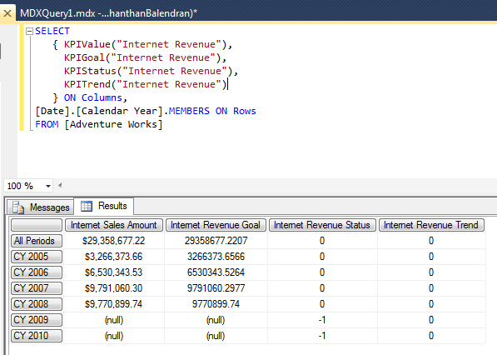Click the $29,358,677.22 cell
This screenshot has width=497, height=355.
pyautogui.click(x=114, y=241)
